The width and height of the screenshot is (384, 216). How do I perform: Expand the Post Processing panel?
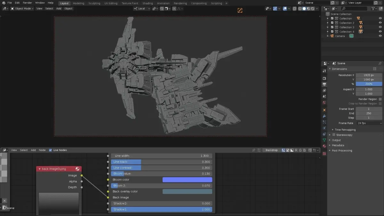coord(342,150)
